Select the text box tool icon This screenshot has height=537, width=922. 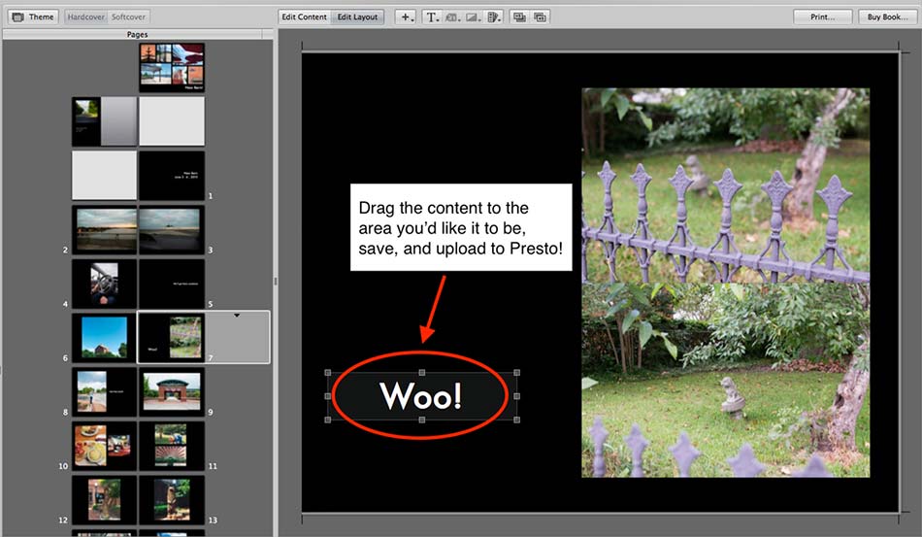pyautogui.click(x=432, y=17)
